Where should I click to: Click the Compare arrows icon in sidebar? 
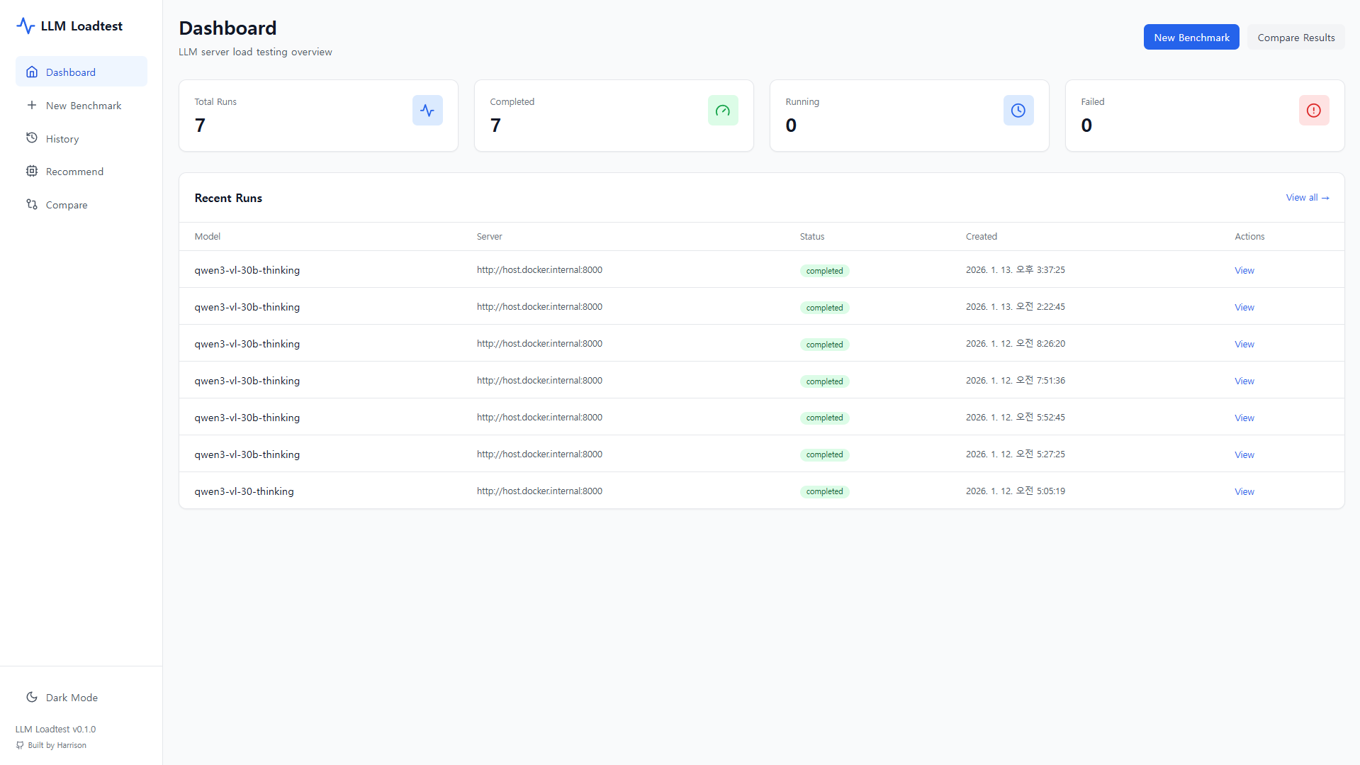tap(32, 204)
